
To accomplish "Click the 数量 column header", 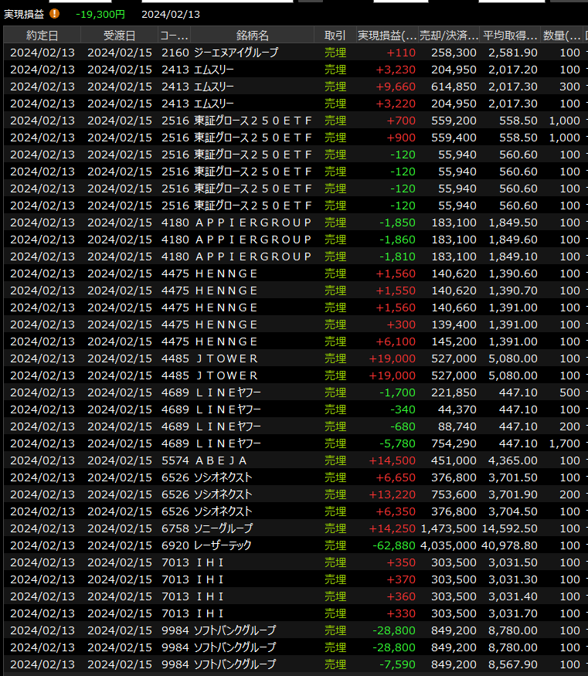I will [562, 36].
